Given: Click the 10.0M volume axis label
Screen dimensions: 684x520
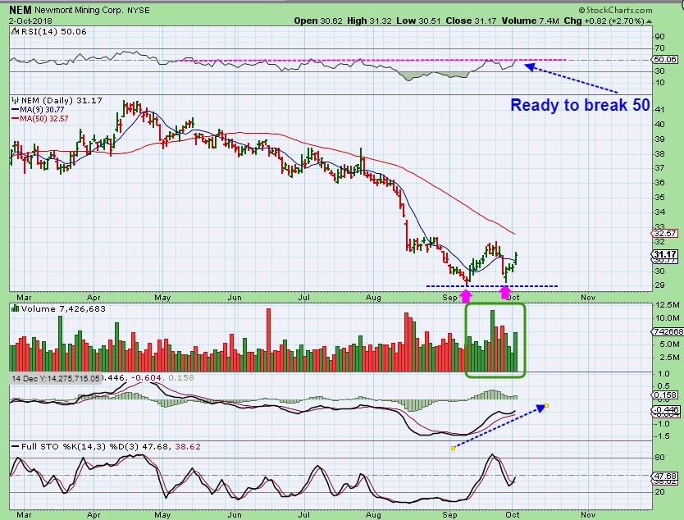Looking at the screenshot, I should coord(668,317).
